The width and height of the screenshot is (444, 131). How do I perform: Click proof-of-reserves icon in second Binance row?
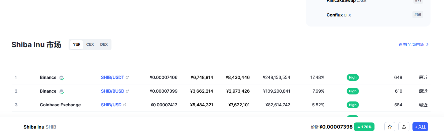click(62, 91)
